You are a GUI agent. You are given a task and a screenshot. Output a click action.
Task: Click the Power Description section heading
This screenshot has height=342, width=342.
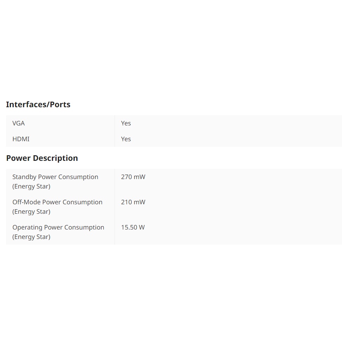[x=42, y=158]
